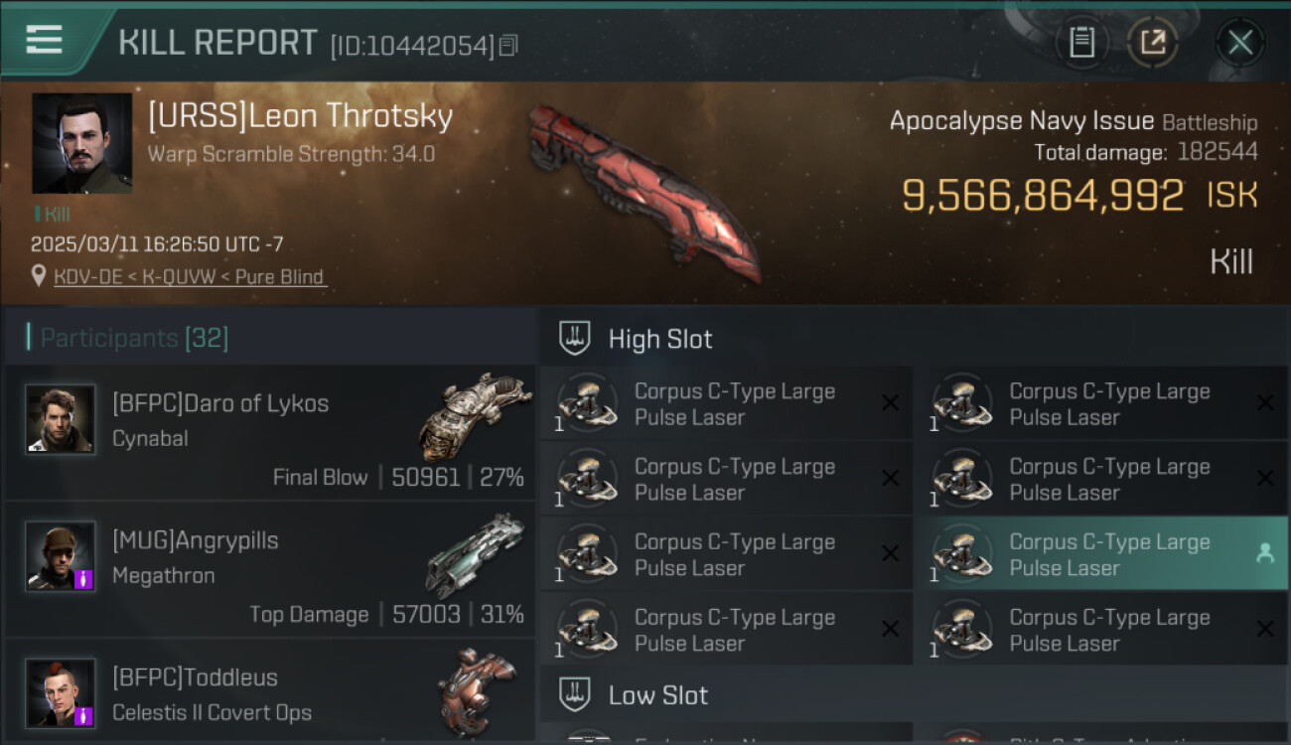Viewport: 1291px width, 745px height.
Task: Tap the share export icon
Action: click(x=1152, y=43)
